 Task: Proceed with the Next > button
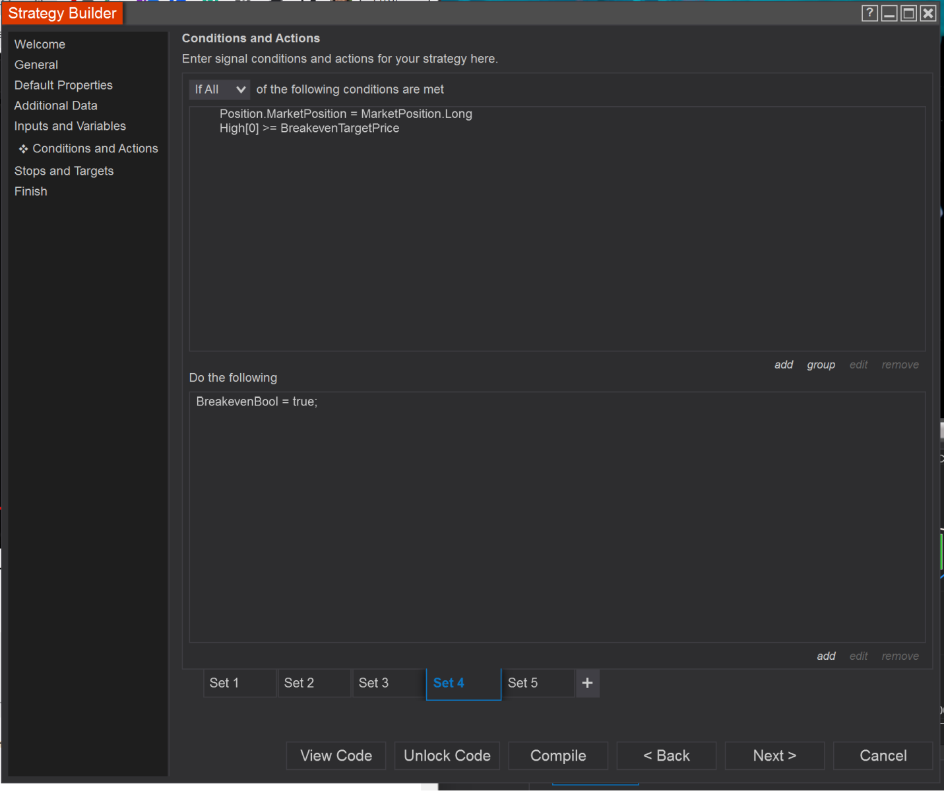(774, 755)
